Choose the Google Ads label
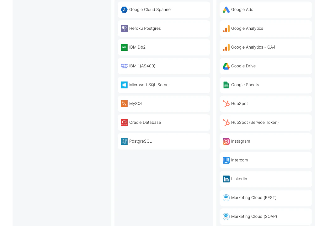 click(x=242, y=10)
